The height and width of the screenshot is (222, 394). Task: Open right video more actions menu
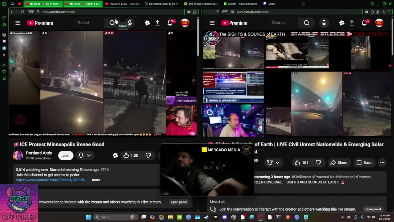(382, 163)
